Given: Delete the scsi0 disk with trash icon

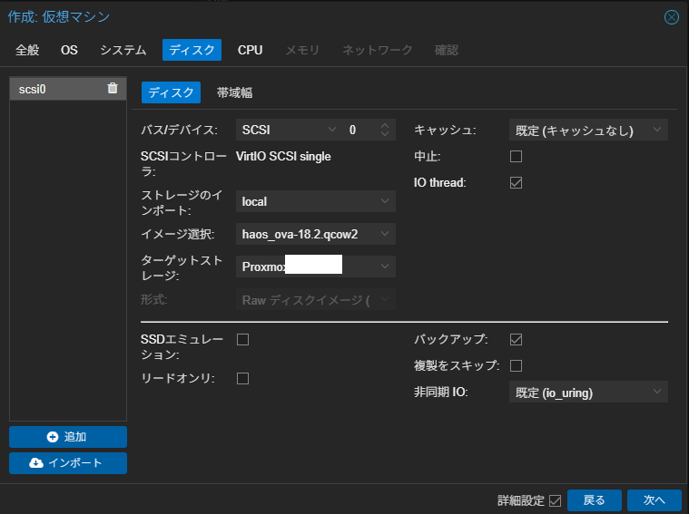Looking at the screenshot, I should (x=113, y=88).
